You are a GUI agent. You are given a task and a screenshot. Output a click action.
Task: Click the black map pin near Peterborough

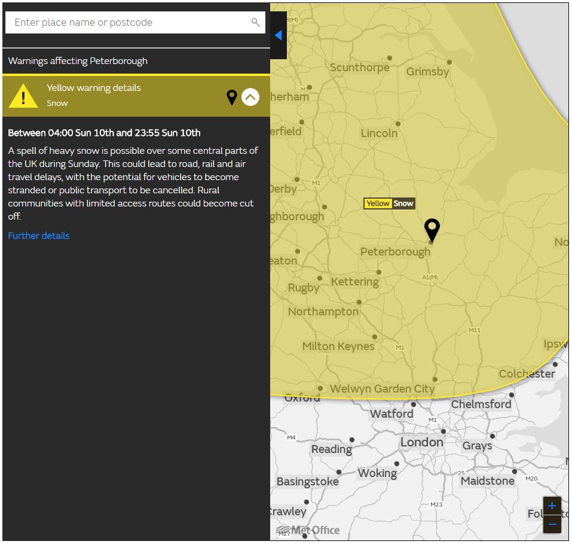[x=432, y=230]
